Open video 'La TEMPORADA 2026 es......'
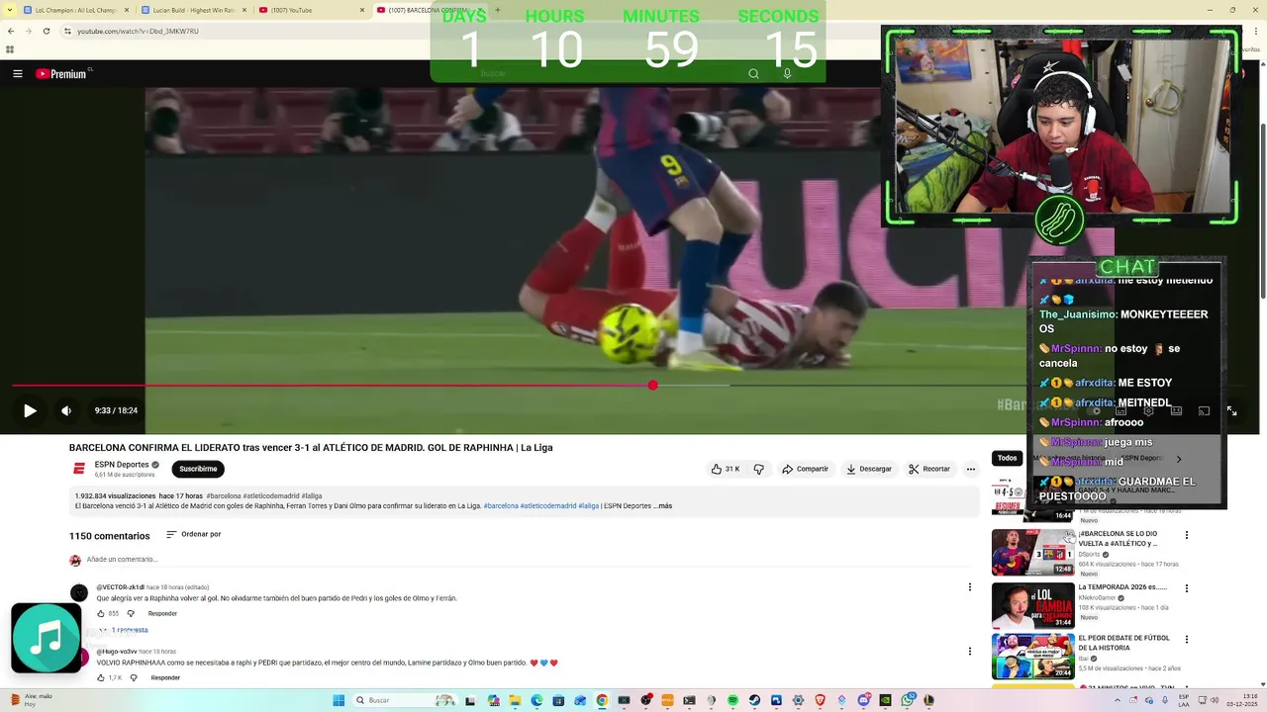 (1122, 586)
